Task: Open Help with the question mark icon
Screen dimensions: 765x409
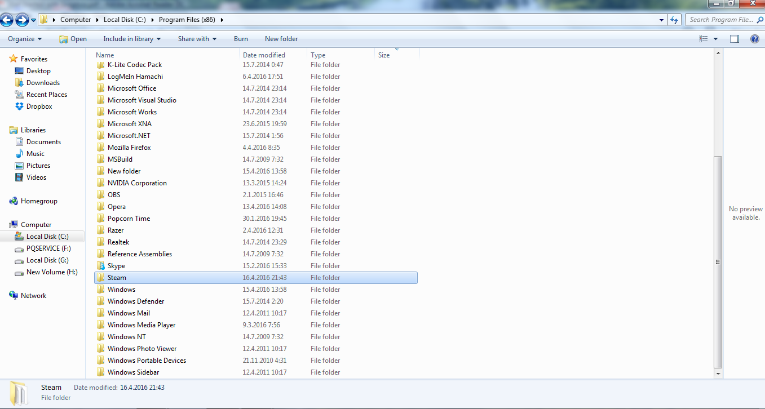Action: pyautogui.click(x=755, y=39)
